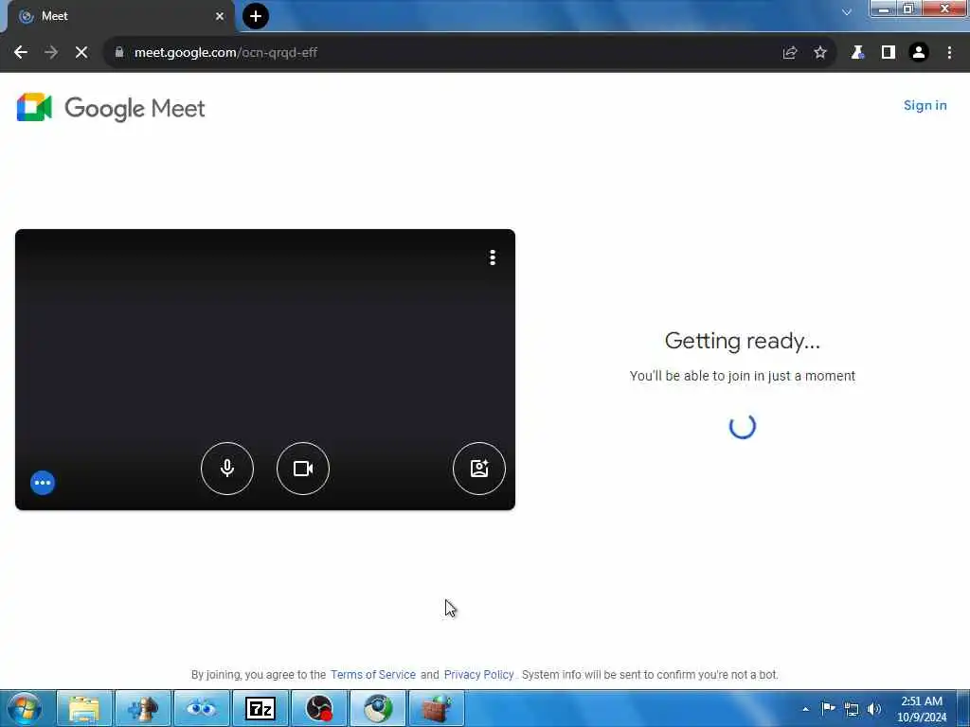This screenshot has width=970, height=727.
Task: Bookmark this page with the star icon
Action: (x=820, y=53)
